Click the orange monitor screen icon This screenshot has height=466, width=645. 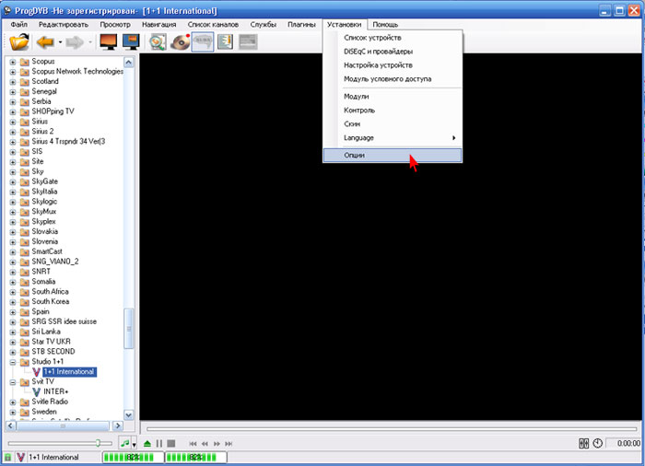(x=108, y=41)
